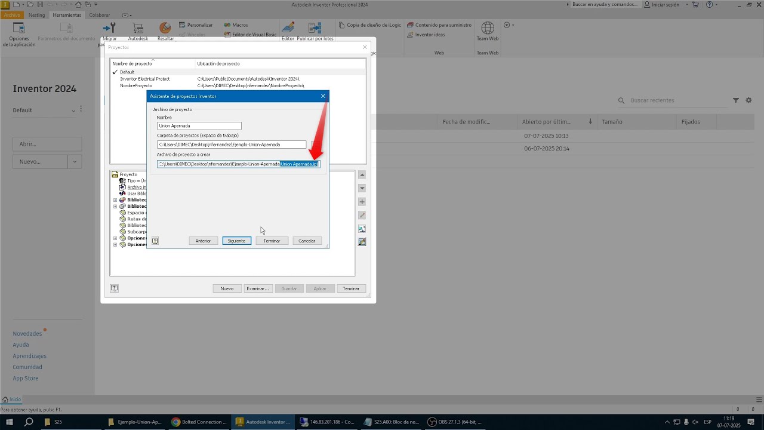764x430 pixels.
Task: Click the Carpeta de proyectos path field
Action: tap(232, 145)
